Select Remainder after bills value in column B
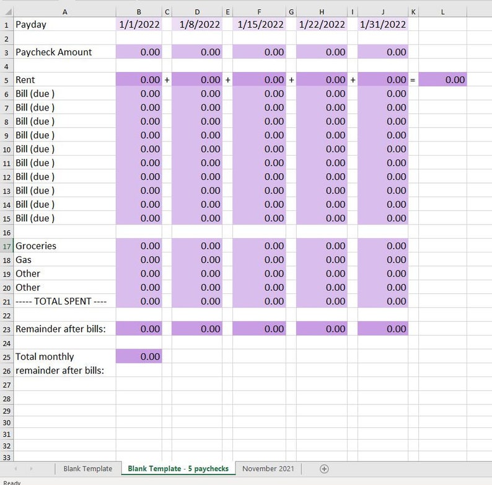Screen dimensions: 492x485 139,329
